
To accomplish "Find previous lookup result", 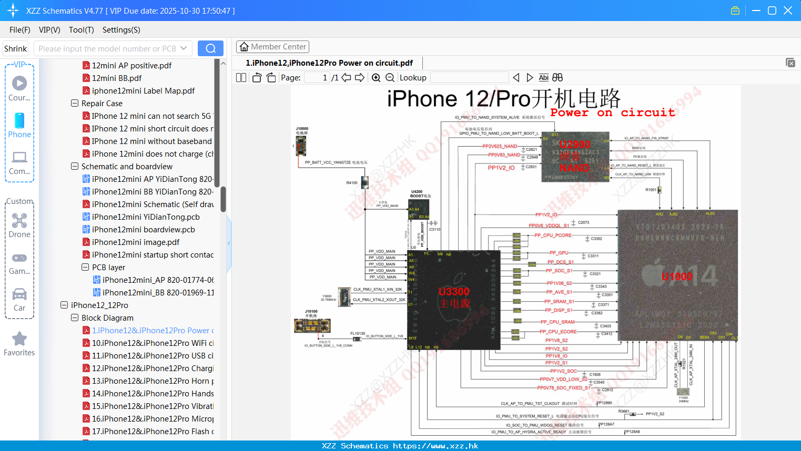I will click(x=516, y=77).
